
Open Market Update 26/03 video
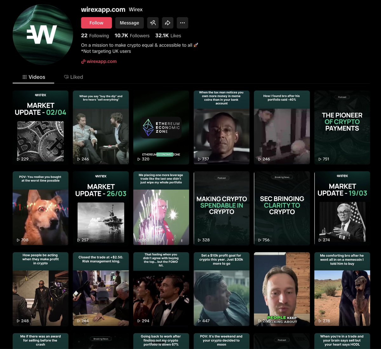coord(101,208)
